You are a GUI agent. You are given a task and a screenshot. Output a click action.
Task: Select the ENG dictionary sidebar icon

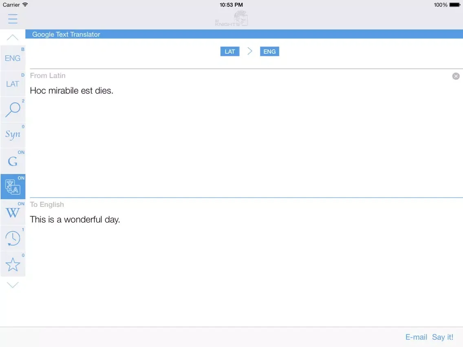[x=13, y=58]
